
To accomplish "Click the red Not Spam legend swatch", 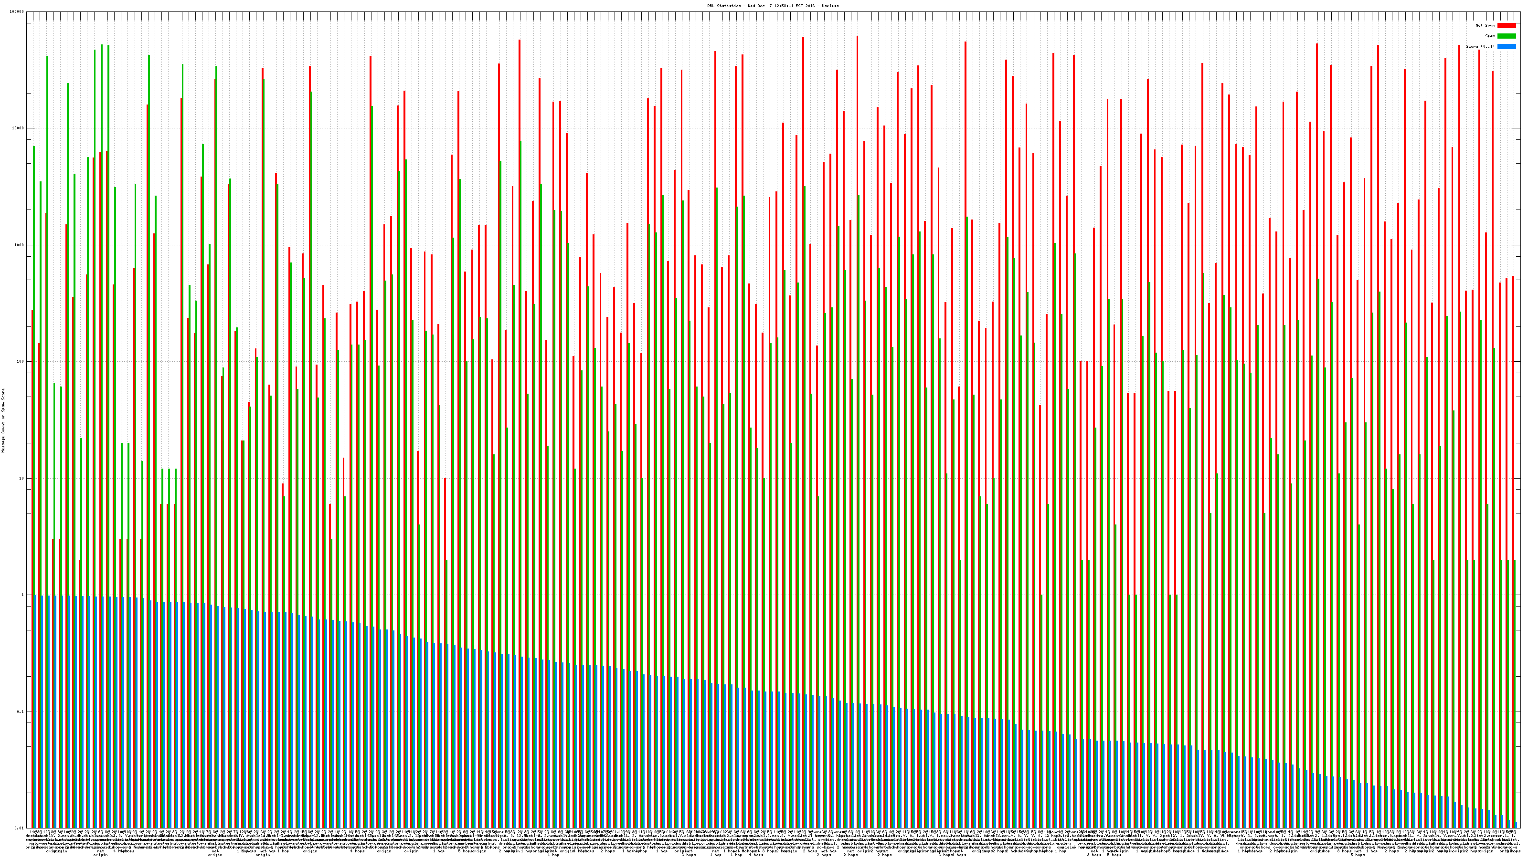I will coord(1506,25).
